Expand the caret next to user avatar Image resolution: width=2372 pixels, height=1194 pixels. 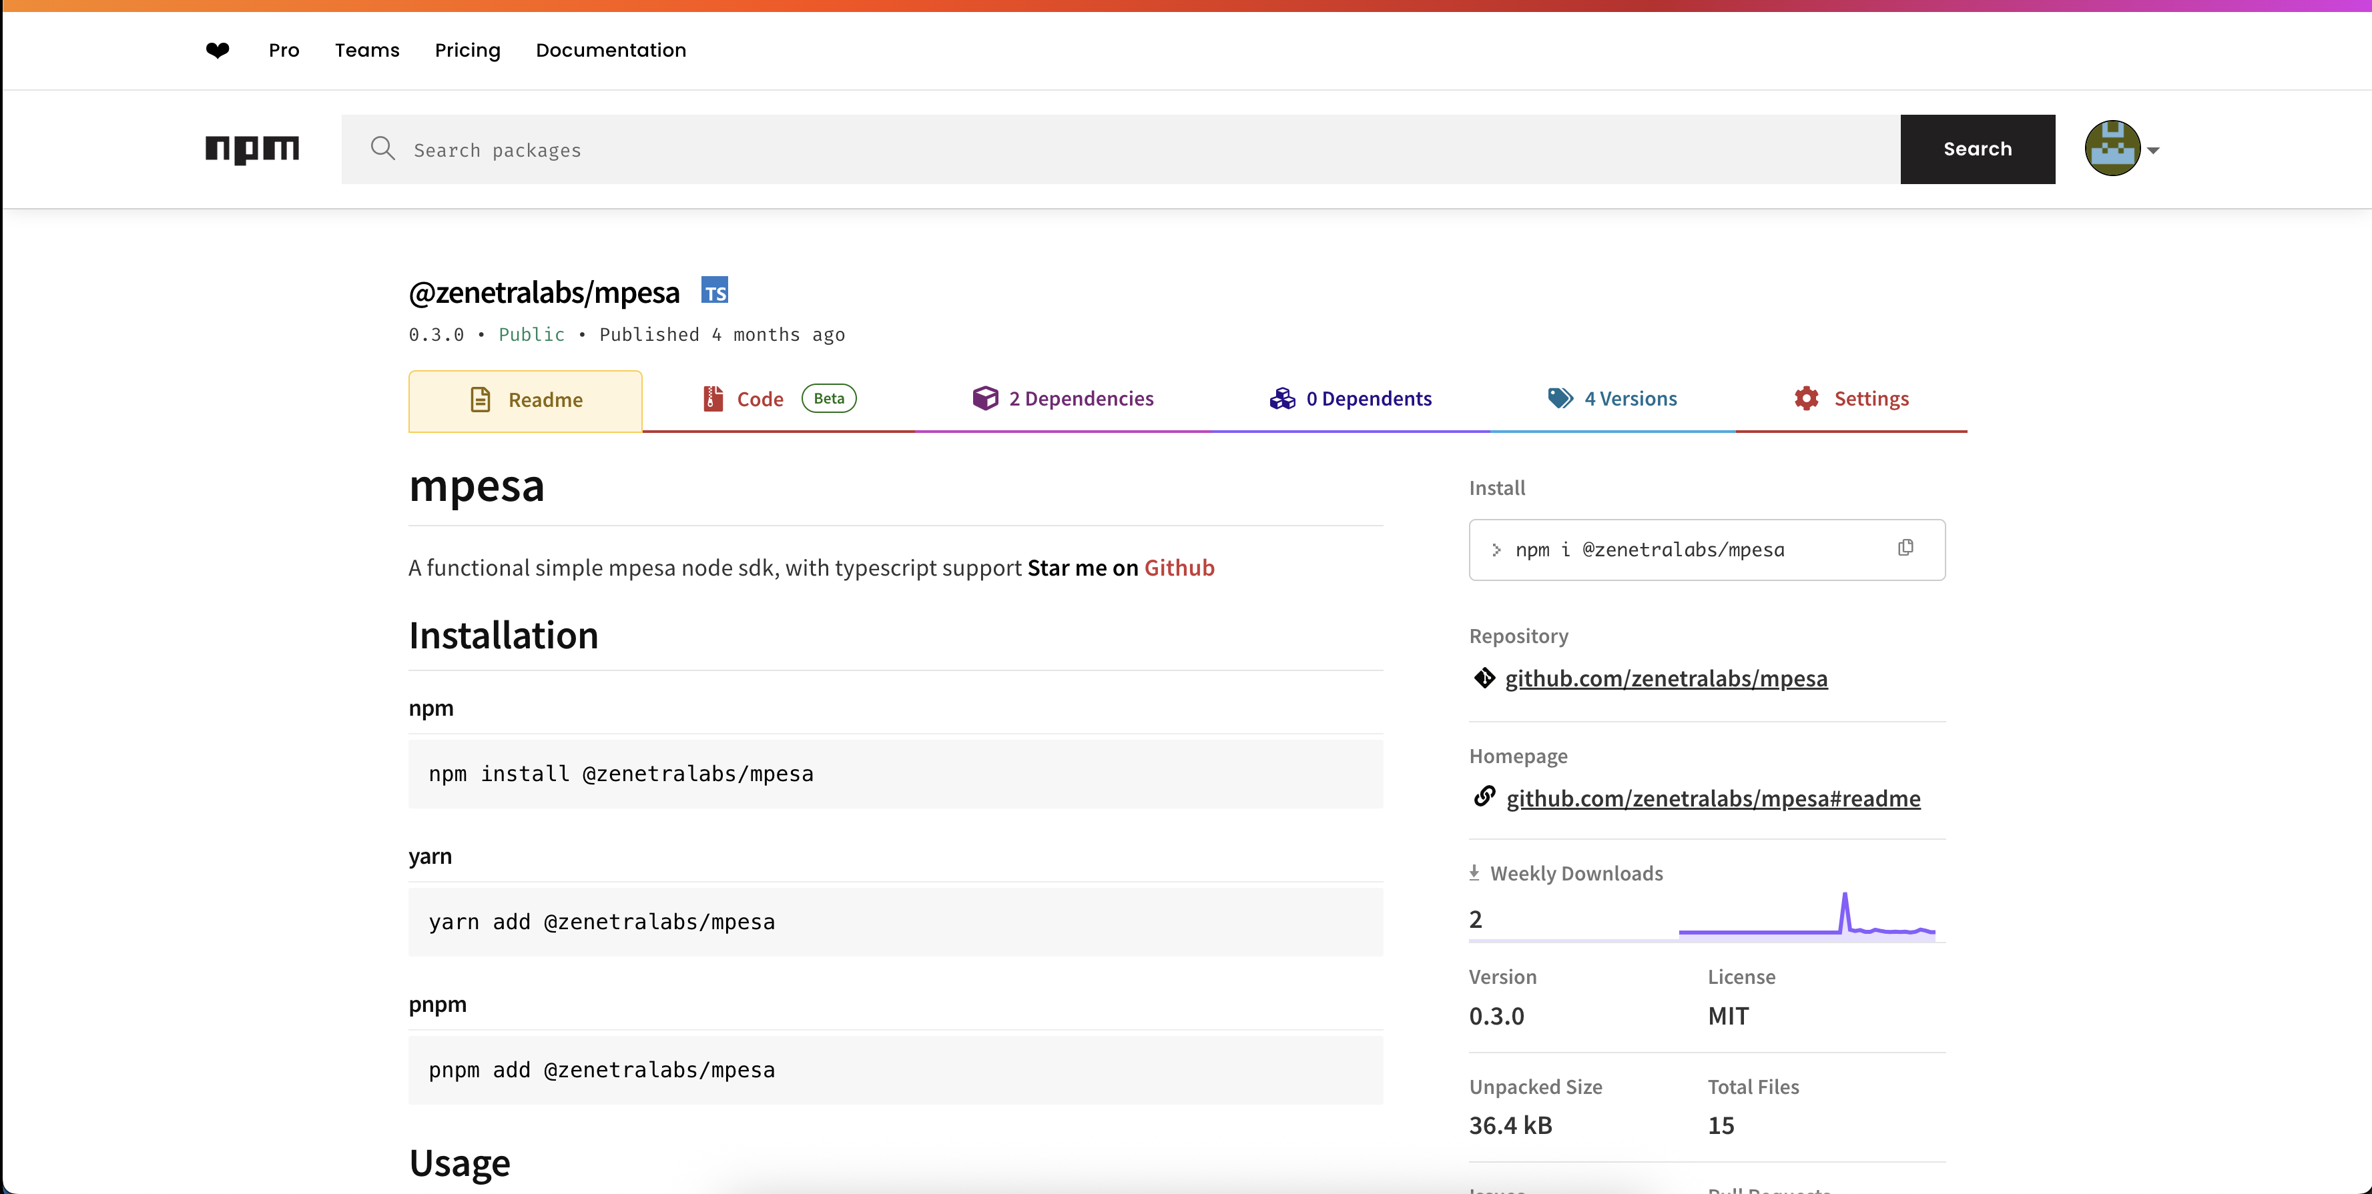pos(2153,150)
